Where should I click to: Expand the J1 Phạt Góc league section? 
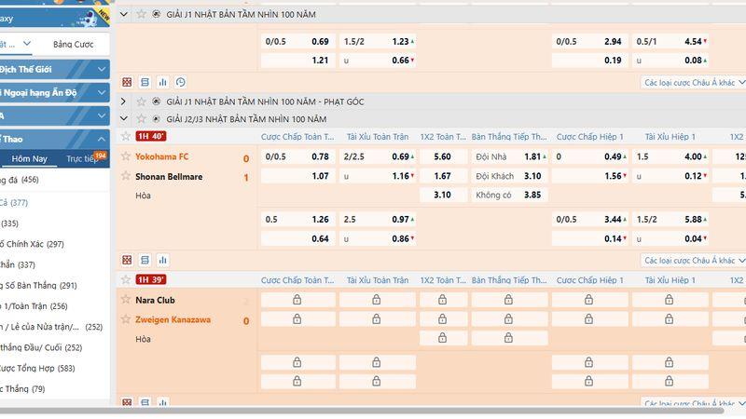point(125,101)
